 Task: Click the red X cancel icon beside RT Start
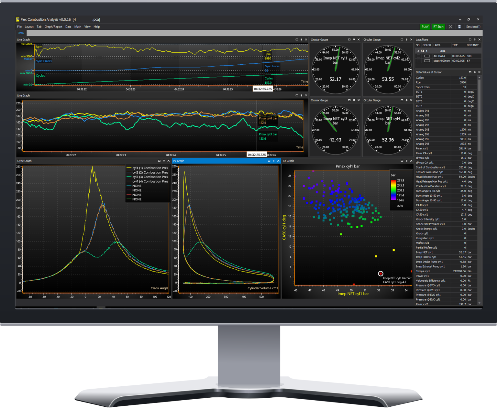click(x=450, y=27)
